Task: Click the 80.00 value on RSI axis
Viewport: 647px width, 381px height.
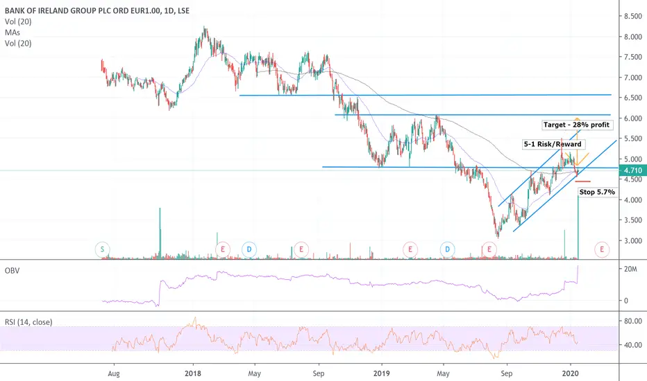Action: point(633,321)
